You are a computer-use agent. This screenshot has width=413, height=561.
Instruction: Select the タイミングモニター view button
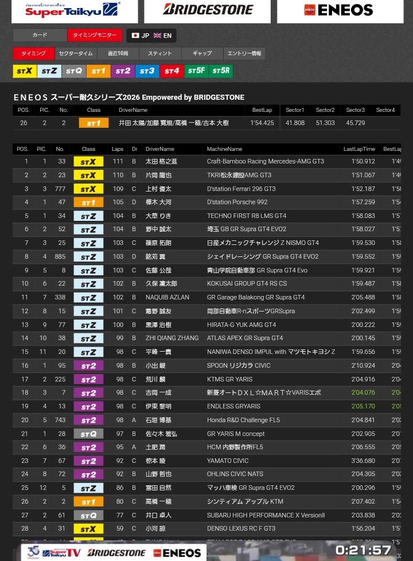(x=95, y=35)
